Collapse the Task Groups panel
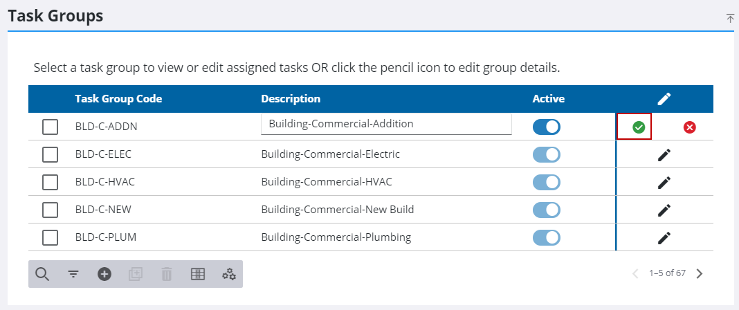This screenshot has width=739, height=310. [x=730, y=18]
